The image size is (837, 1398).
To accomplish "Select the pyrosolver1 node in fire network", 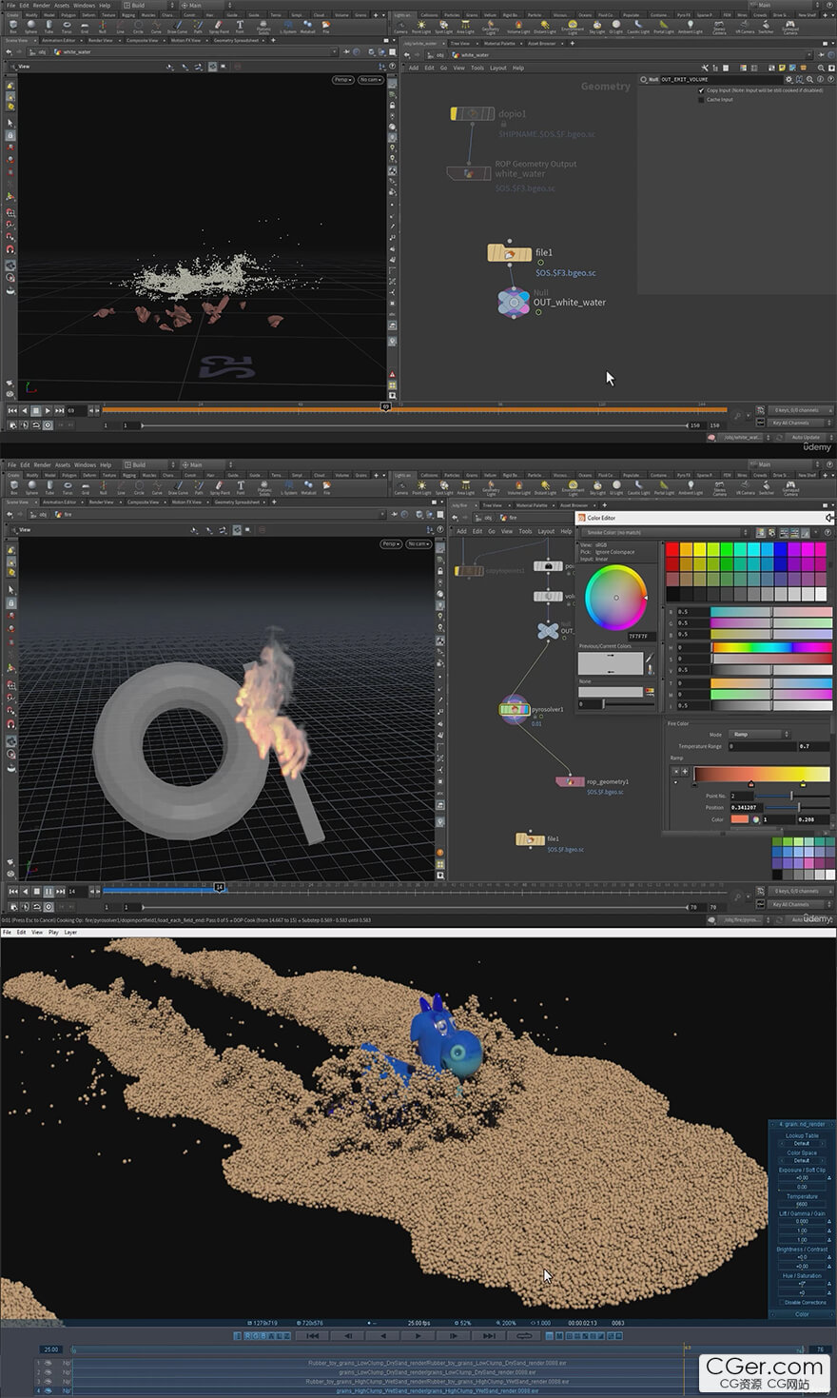I will coord(515,709).
